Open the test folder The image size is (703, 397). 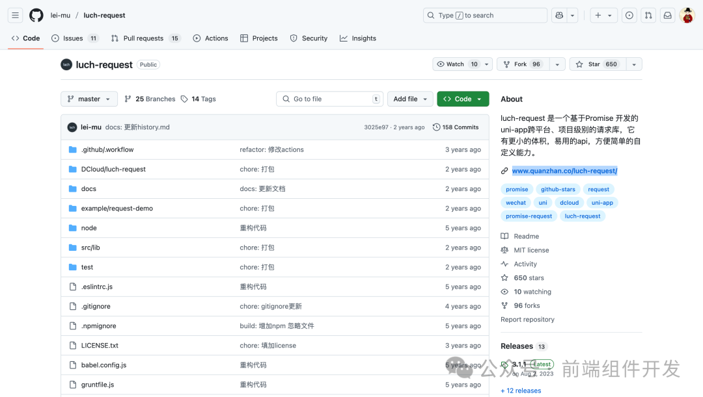[x=87, y=267]
